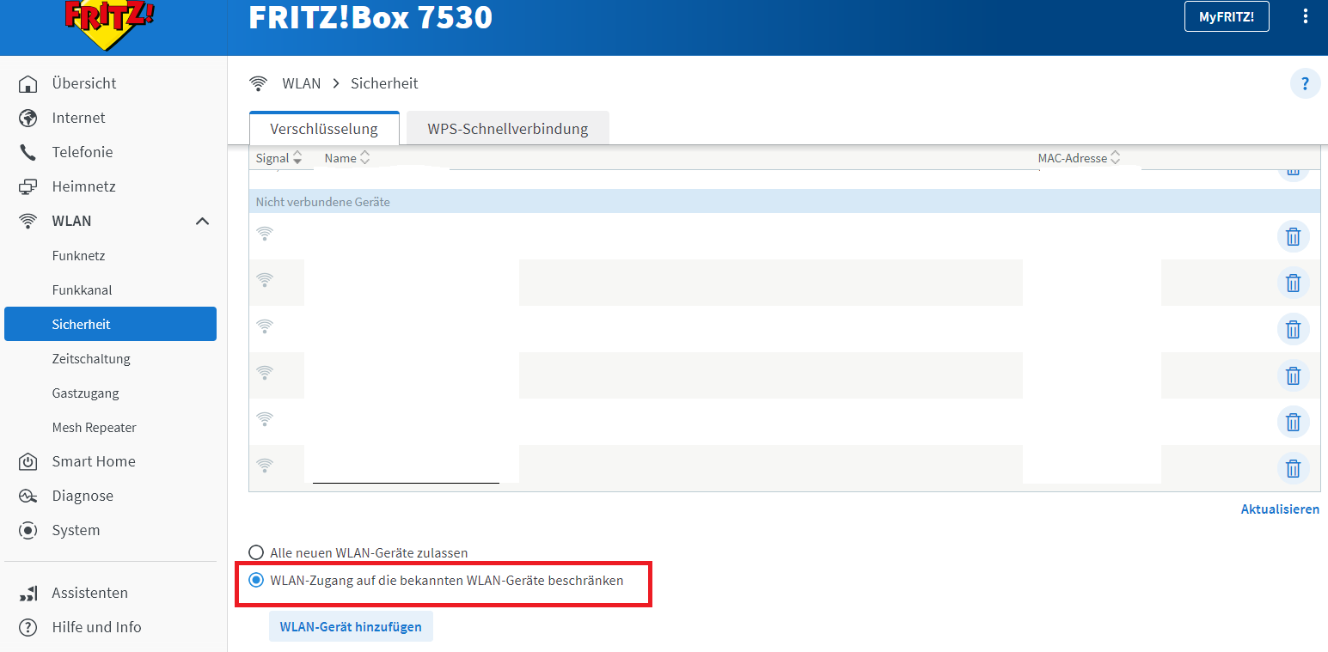Click the question mark icon beside Hilfe und Info
The height and width of the screenshot is (652, 1328).
[x=28, y=627]
